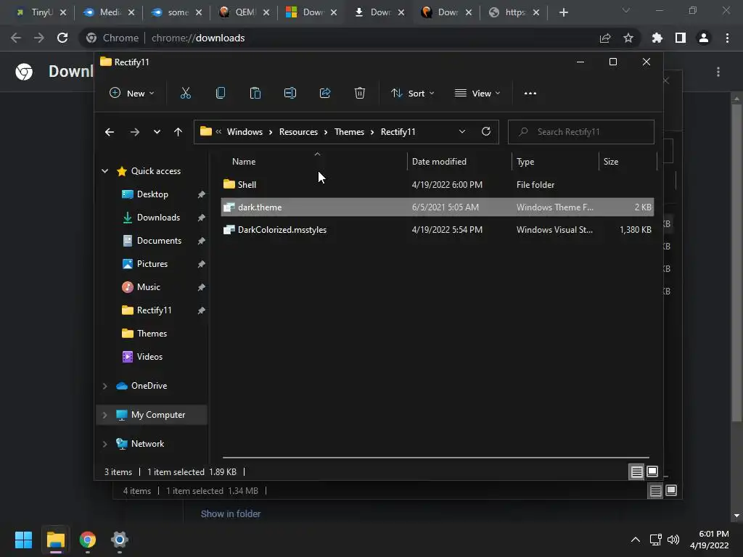743x557 pixels.
Task: Open the Sort options dropdown
Action: click(413, 94)
